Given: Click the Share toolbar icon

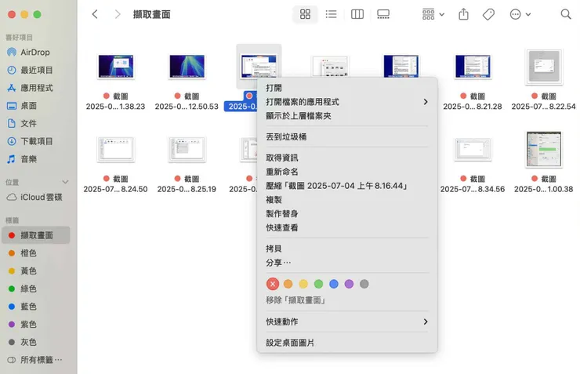Looking at the screenshot, I should [x=463, y=14].
